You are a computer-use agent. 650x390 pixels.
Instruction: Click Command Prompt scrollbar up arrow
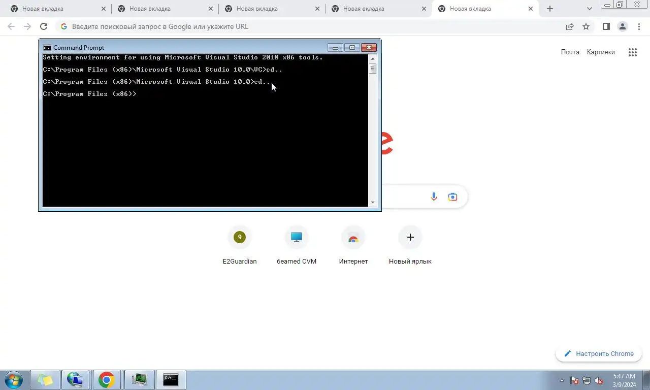[373, 59]
